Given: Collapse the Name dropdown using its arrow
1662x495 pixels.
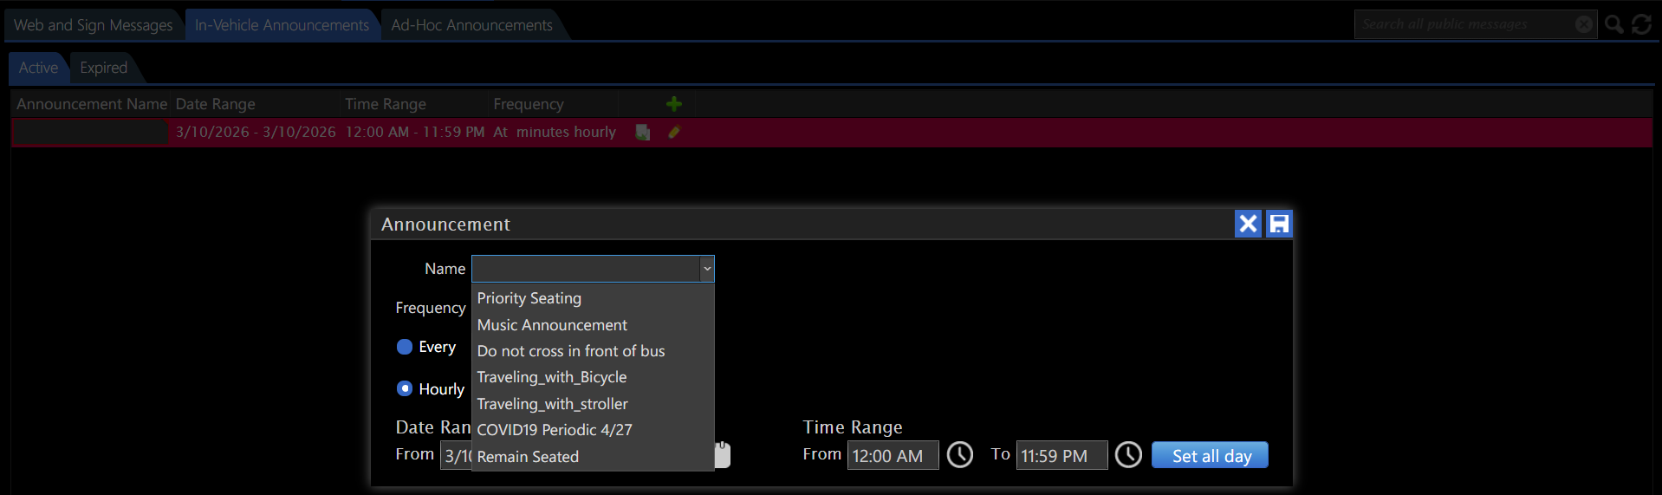Looking at the screenshot, I should 707,269.
